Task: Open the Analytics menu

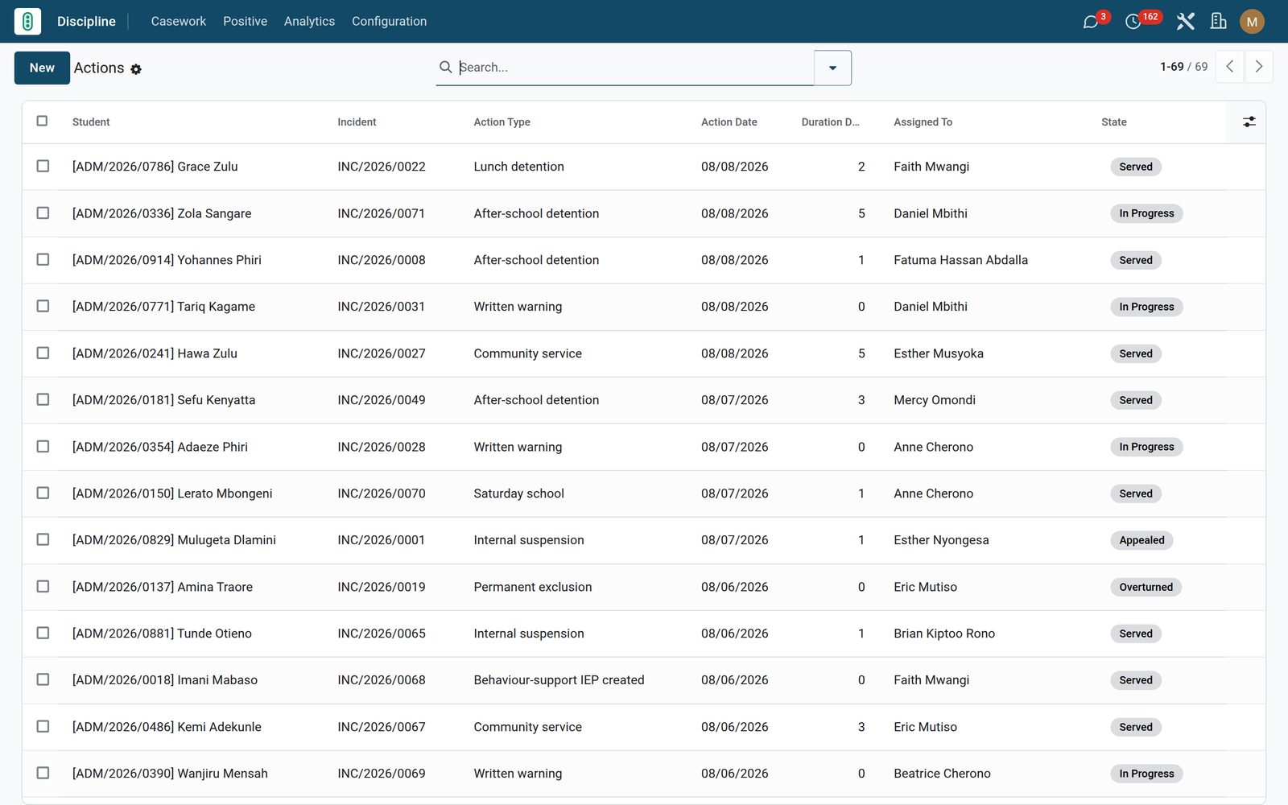Action: click(x=309, y=22)
